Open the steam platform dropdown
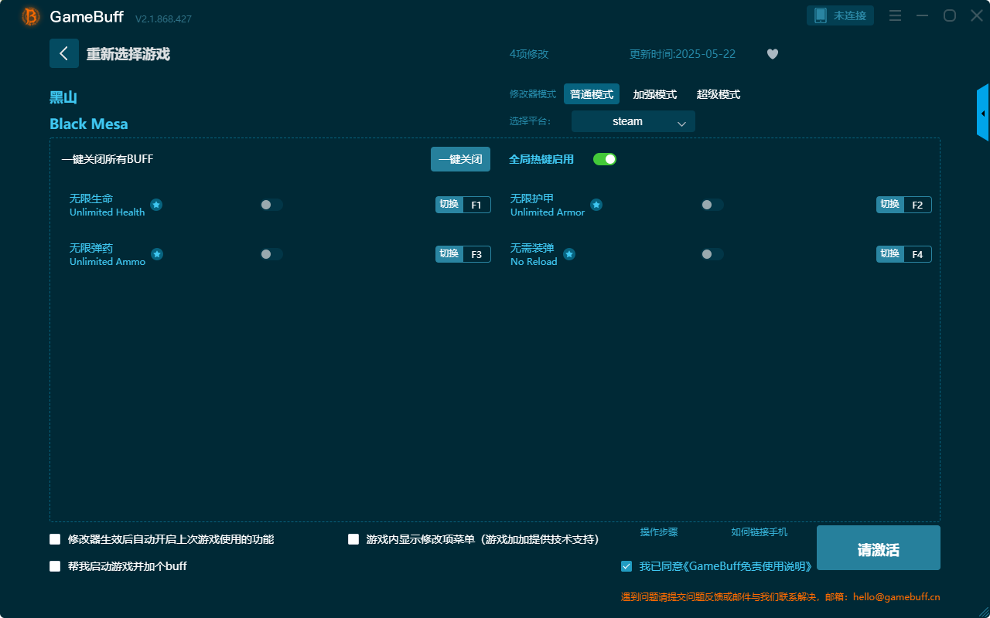This screenshot has width=990, height=618. [633, 121]
